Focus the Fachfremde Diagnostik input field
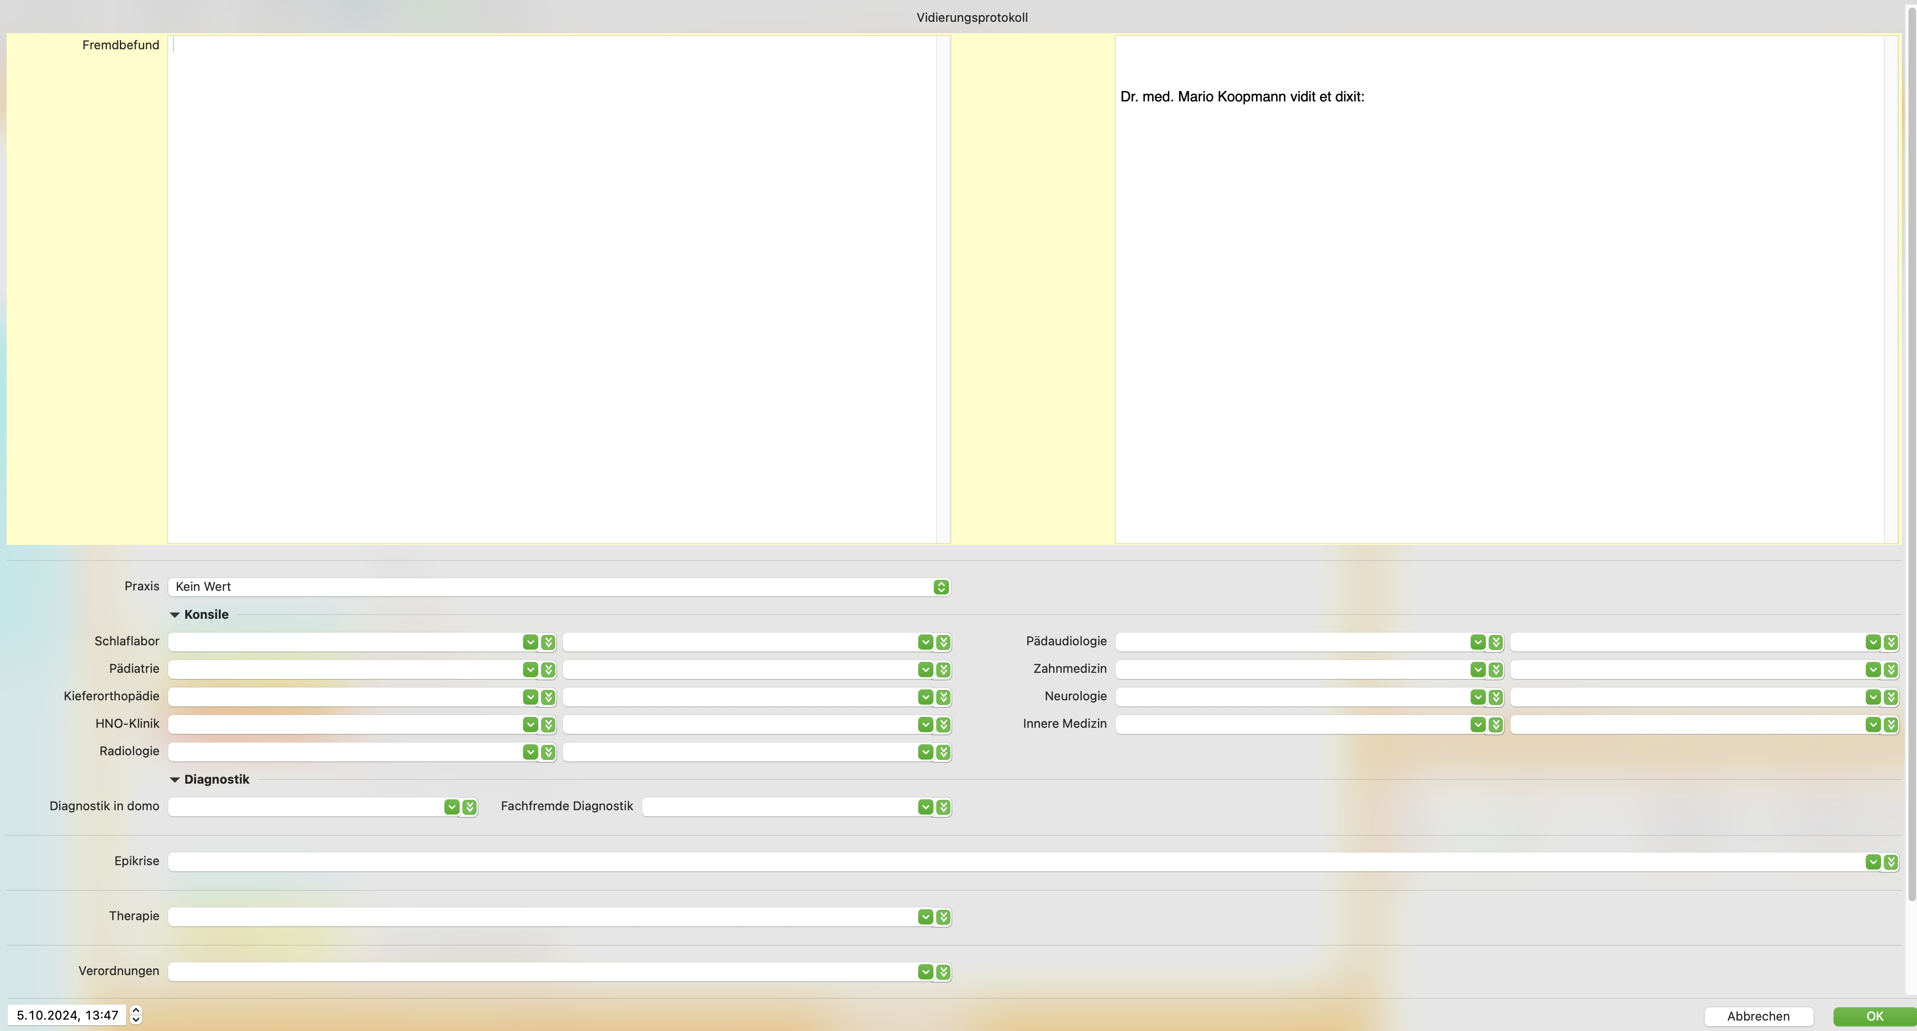Screen dimensions: 1917x1031 click(x=779, y=807)
